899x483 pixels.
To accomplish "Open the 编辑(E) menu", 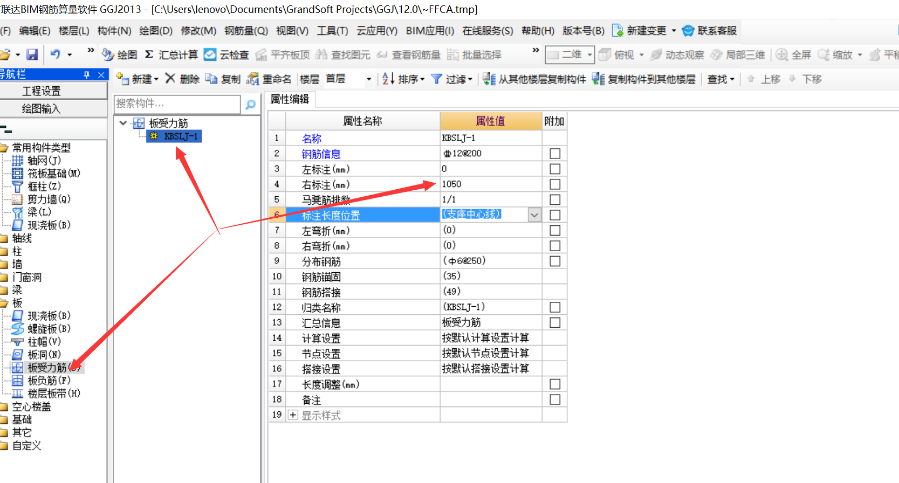I will (35, 31).
